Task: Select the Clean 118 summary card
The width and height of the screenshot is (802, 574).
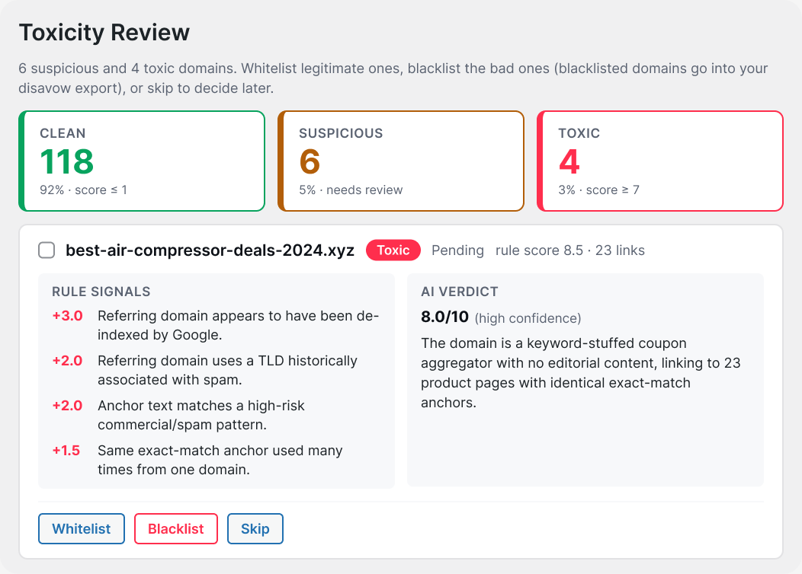Action: click(142, 161)
